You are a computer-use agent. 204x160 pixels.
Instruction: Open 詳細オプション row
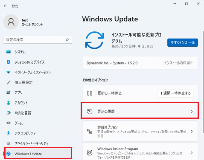(x=140, y=132)
